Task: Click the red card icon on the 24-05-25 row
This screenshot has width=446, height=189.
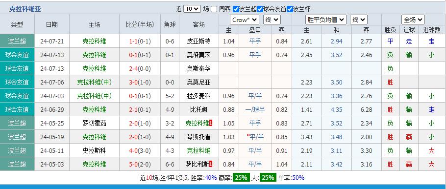Action: click(x=210, y=123)
